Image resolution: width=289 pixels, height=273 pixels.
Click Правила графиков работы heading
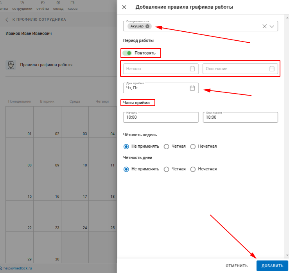(x=46, y=65)
